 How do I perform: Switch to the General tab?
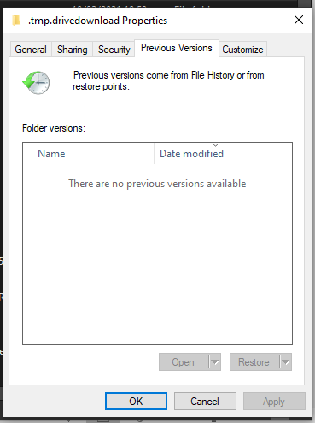tap(31, 50)
